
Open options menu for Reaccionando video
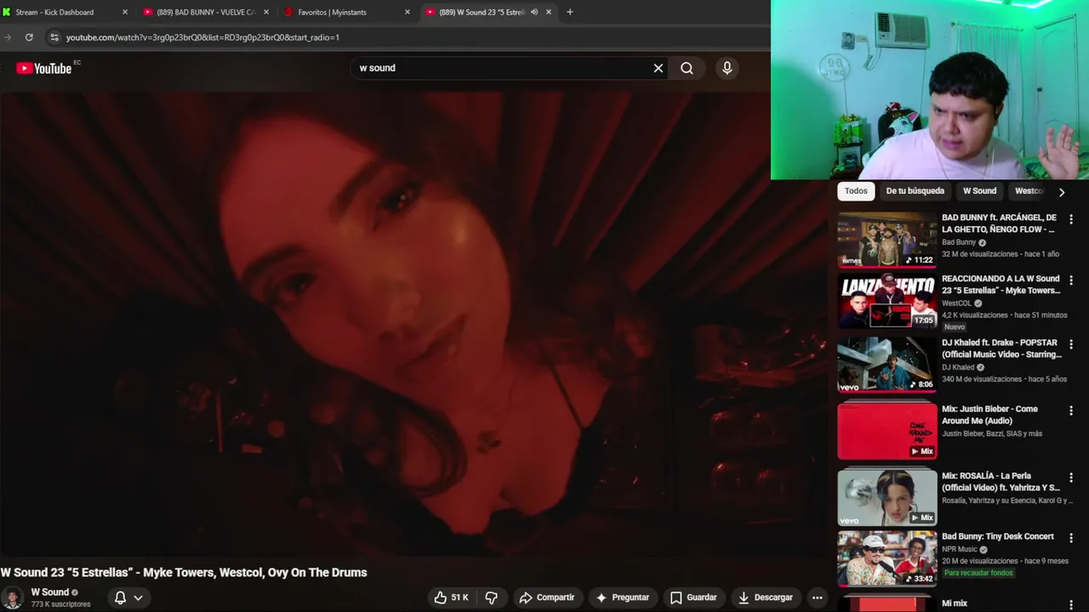pyautogui.click(x=1071, y=280)
